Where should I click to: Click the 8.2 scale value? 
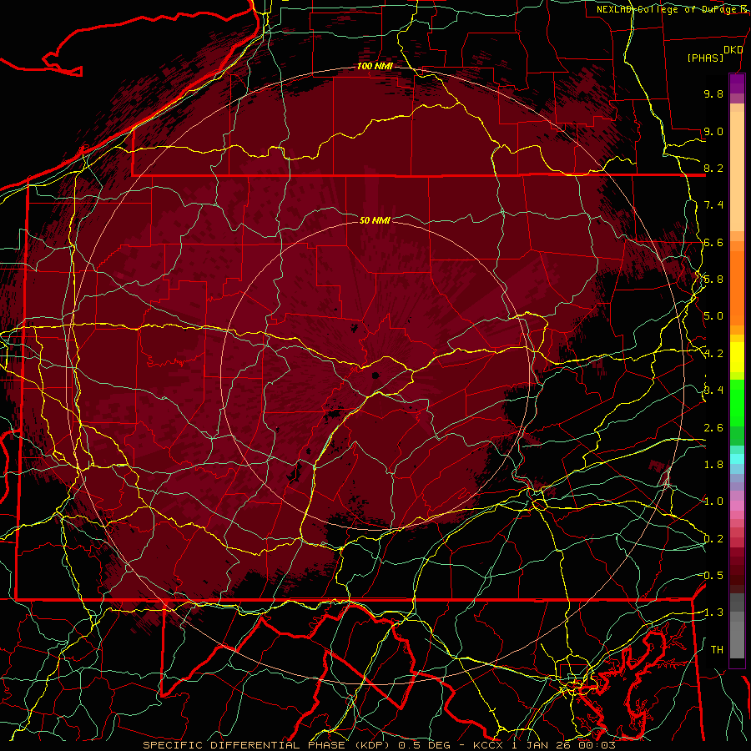click(x=713, y=168)
